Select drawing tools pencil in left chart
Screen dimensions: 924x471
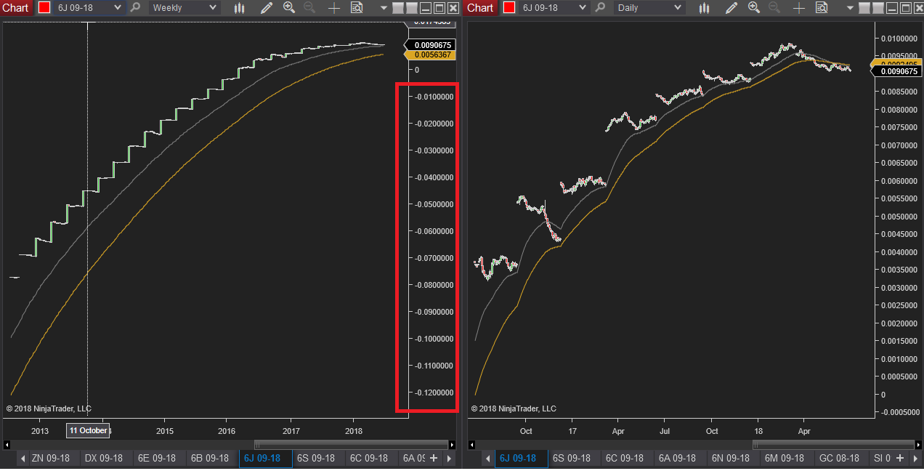pyautogui.click(x=267, y=8)
